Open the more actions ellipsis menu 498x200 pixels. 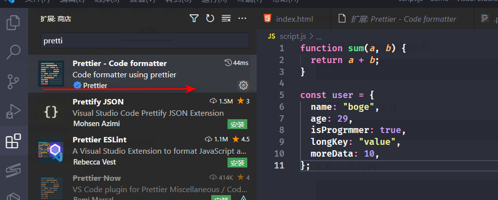[242, 19]
